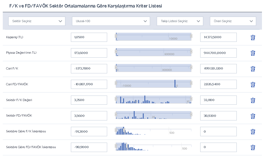The height and width of the screenshot is (157, 265).
Task: Focus the Piyasa Değeri maximum value field
Action: pyautogui.click(x=218, y=53)
